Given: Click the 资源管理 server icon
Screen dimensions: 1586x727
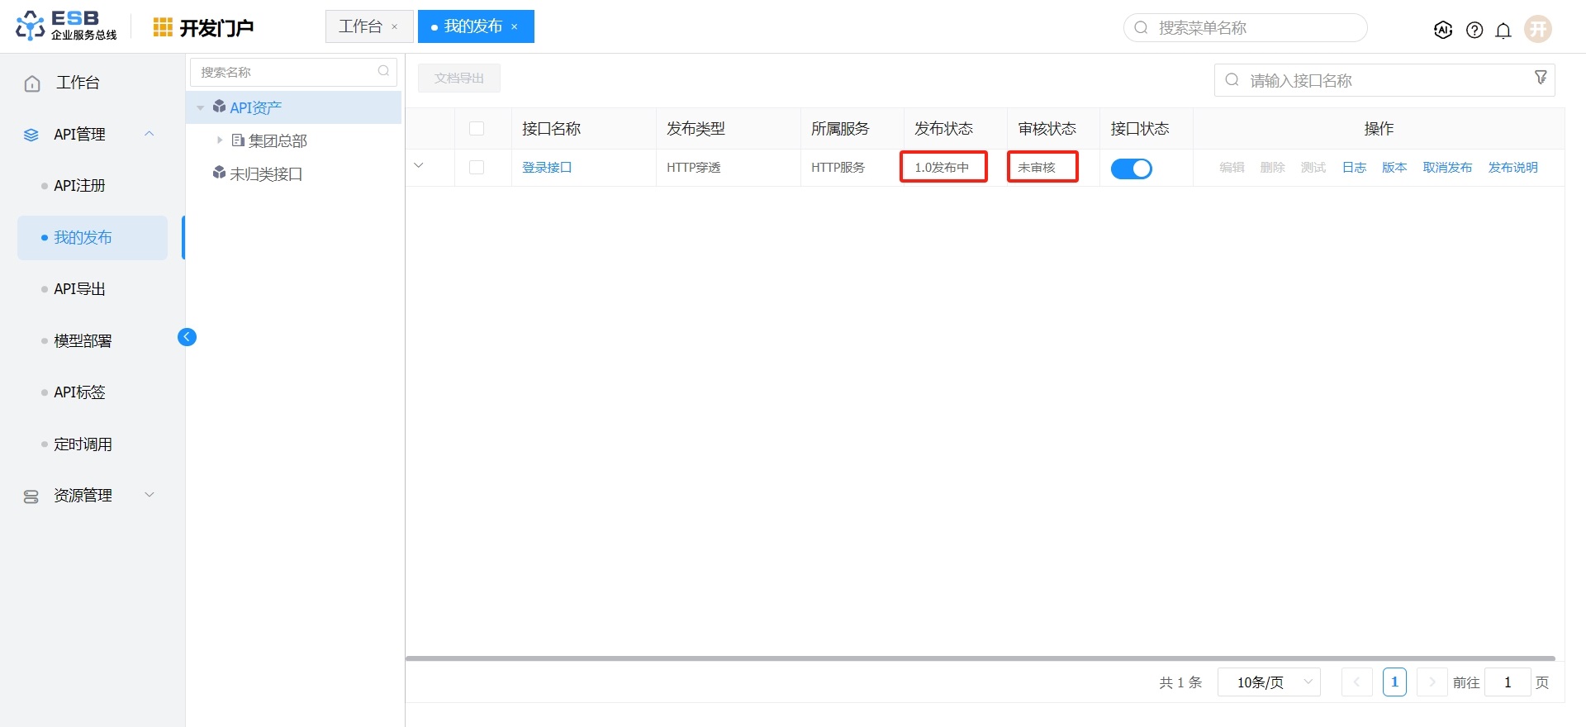Looking at the screenshot, I should (x=31, y=497).
